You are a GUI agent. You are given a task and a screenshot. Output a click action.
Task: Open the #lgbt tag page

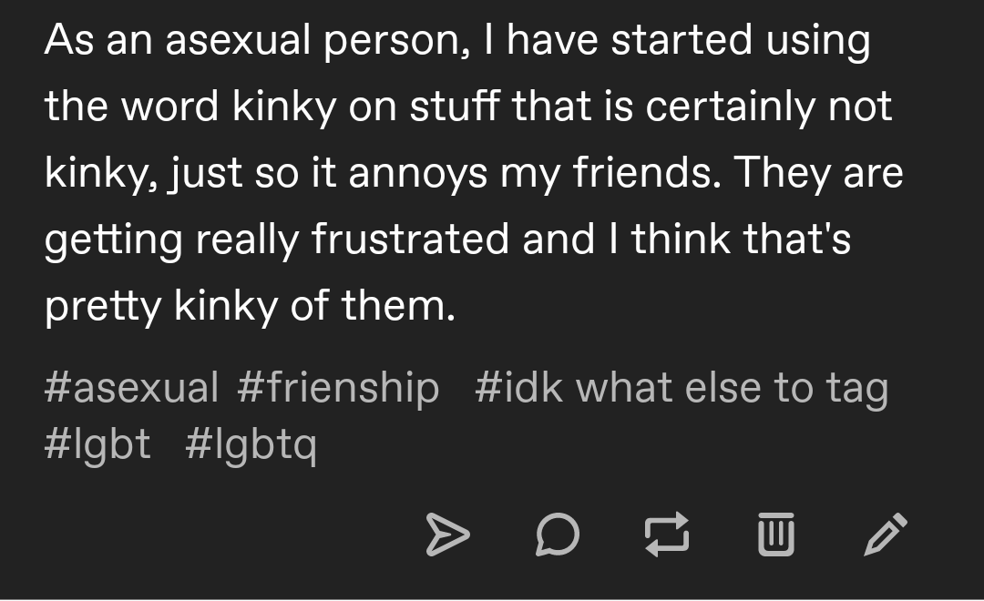(97, 443)
